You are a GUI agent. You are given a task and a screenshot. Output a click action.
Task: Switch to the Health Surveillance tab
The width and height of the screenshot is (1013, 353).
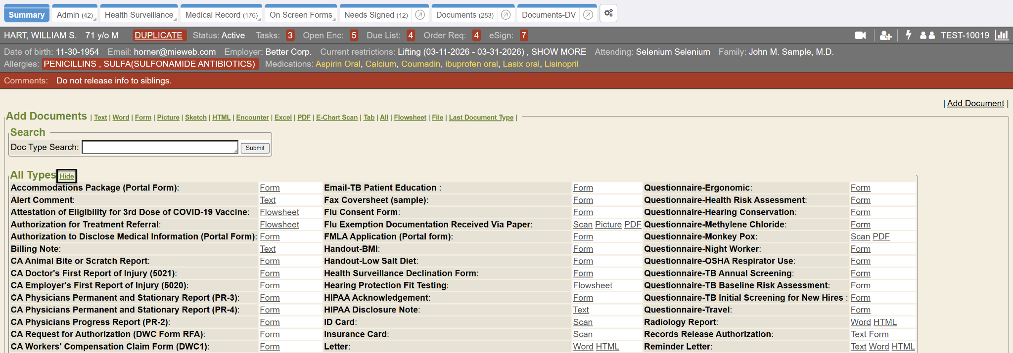(x=138, y=15)
